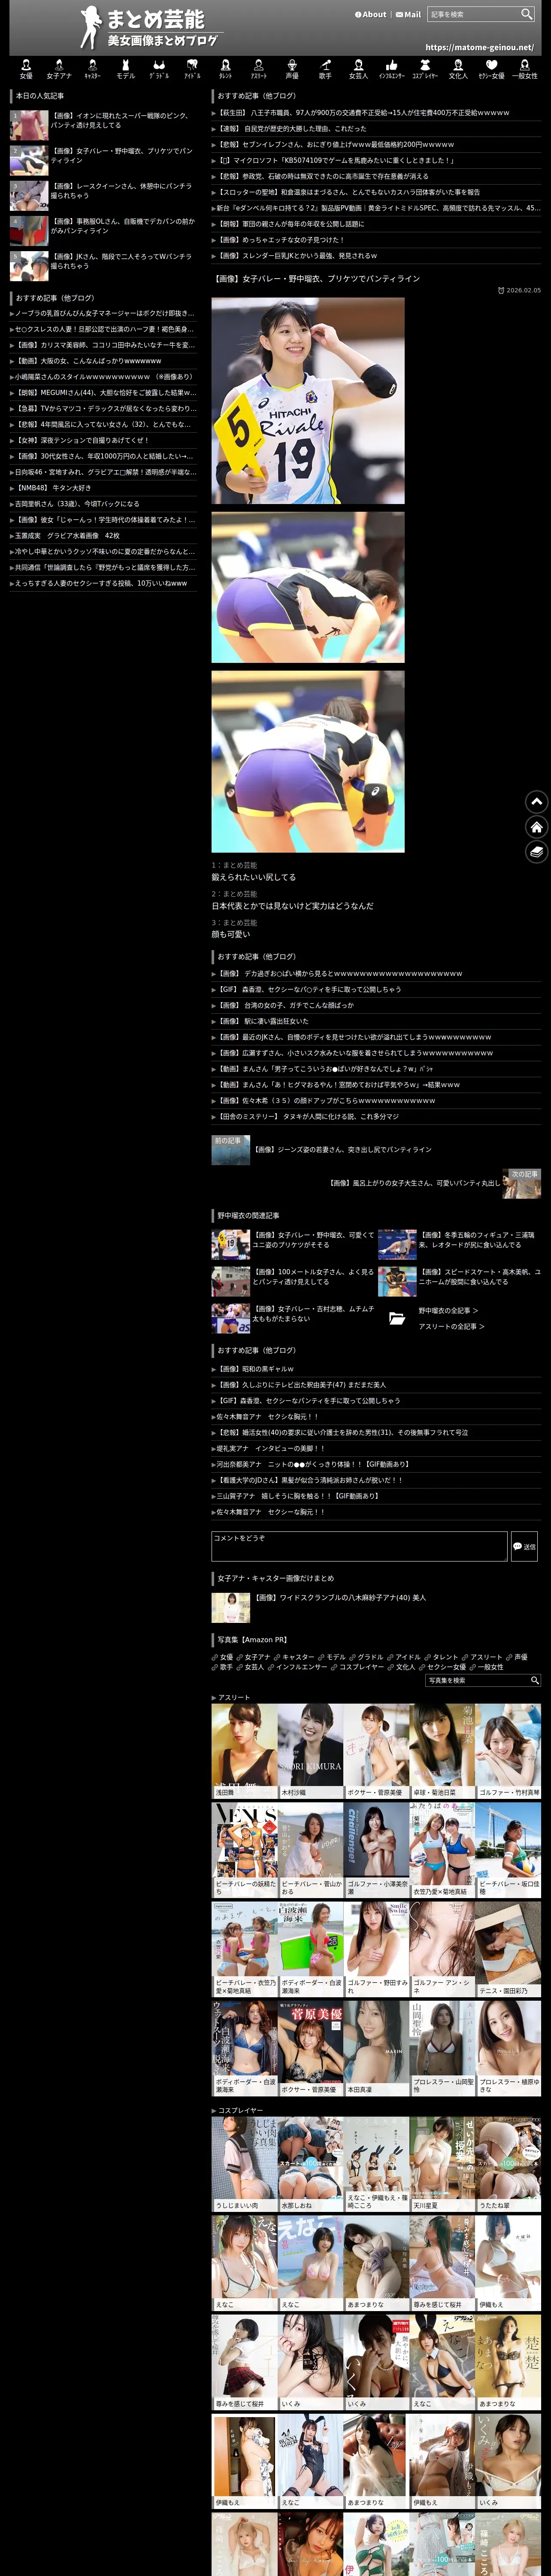Open photobook cover labeled 本田真凜

376,2047
